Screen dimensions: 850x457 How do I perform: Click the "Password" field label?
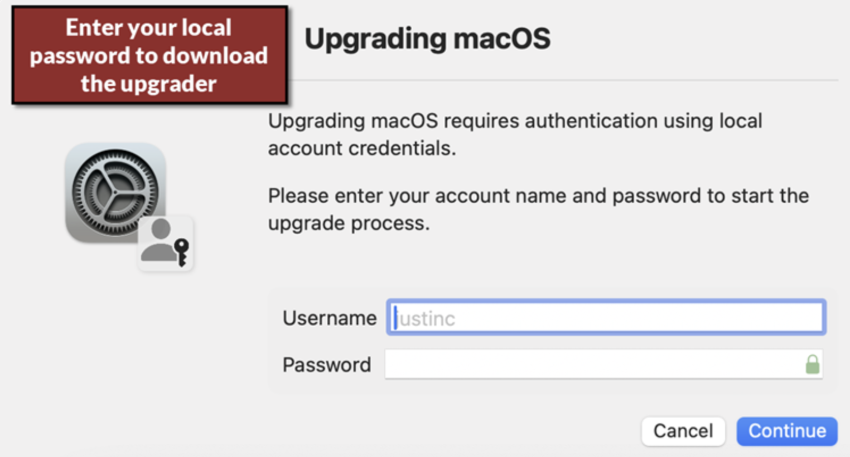[326, 365]
